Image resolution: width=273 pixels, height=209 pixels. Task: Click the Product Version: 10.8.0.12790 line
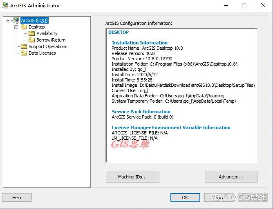point(142,59)
